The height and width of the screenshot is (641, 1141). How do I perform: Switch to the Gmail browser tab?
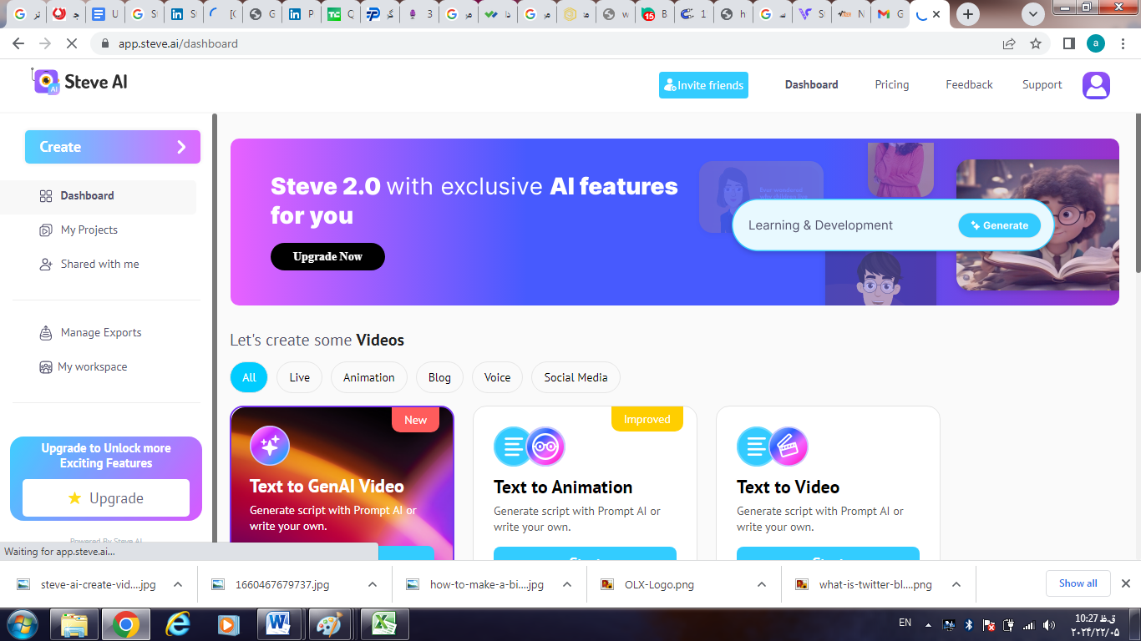(889, 14)
